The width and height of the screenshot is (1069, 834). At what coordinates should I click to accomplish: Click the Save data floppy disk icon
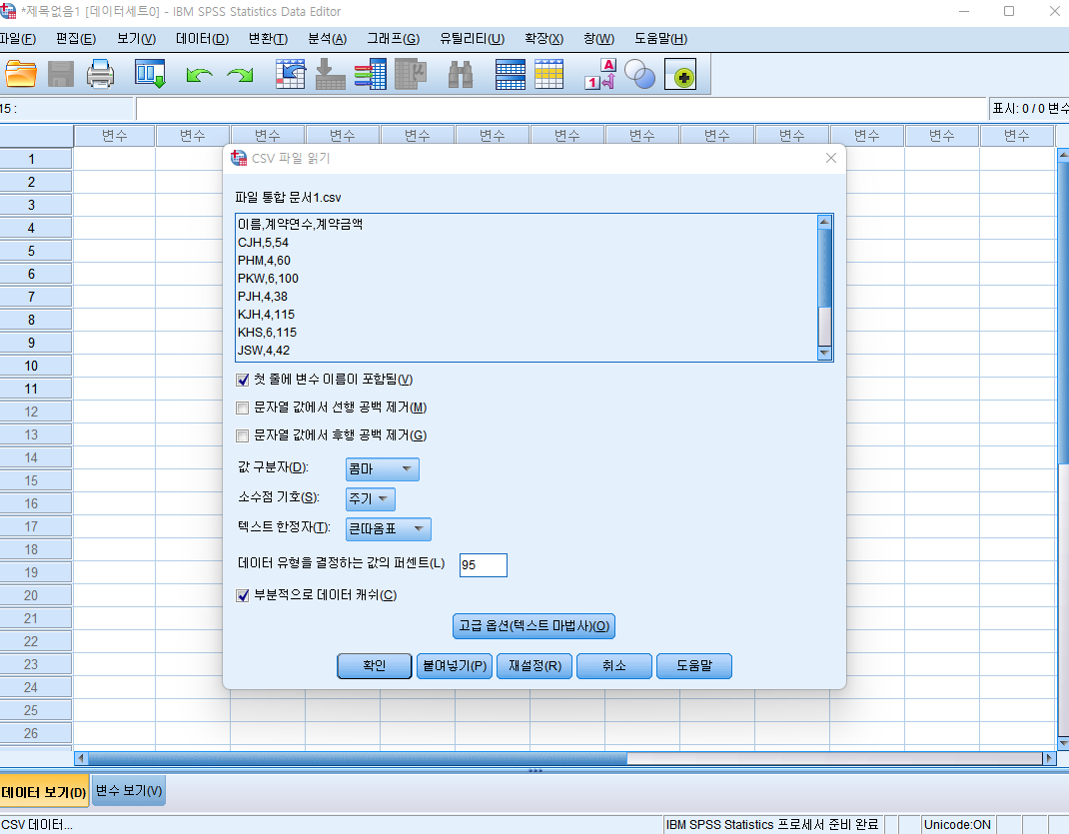tap(61, 74)
